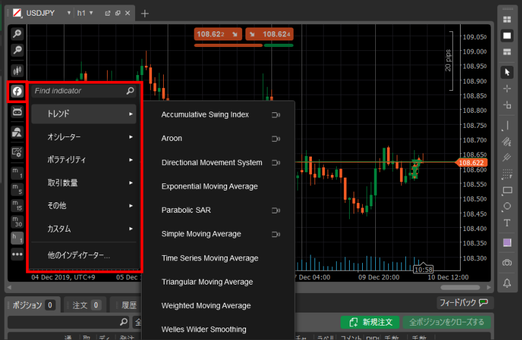Click the zoom in magnifier icon
This screenshot has height=340, width=522.
click(17, 34)
